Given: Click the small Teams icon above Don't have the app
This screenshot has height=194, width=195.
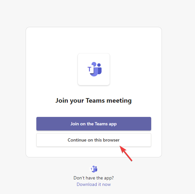Looking at the screenshot, I should [94, 169].
